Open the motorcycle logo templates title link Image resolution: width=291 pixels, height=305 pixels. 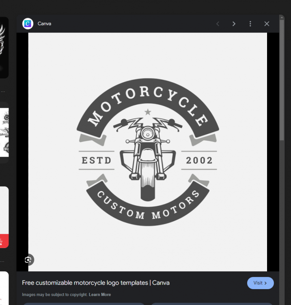[96, 283]
